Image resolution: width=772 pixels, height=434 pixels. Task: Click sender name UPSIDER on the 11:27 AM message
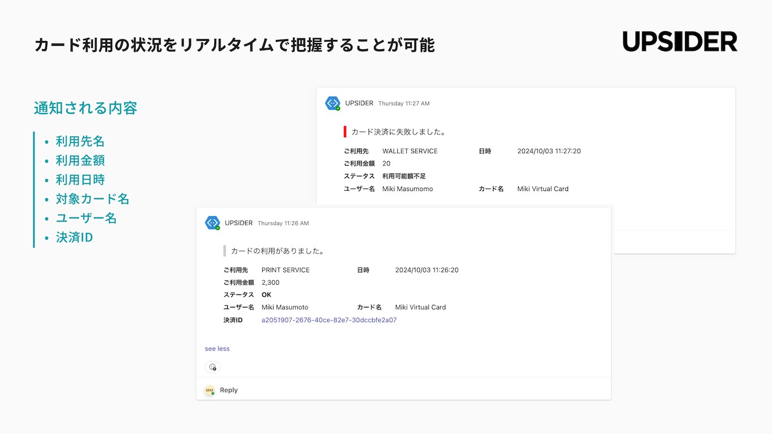tap(359, 103)
